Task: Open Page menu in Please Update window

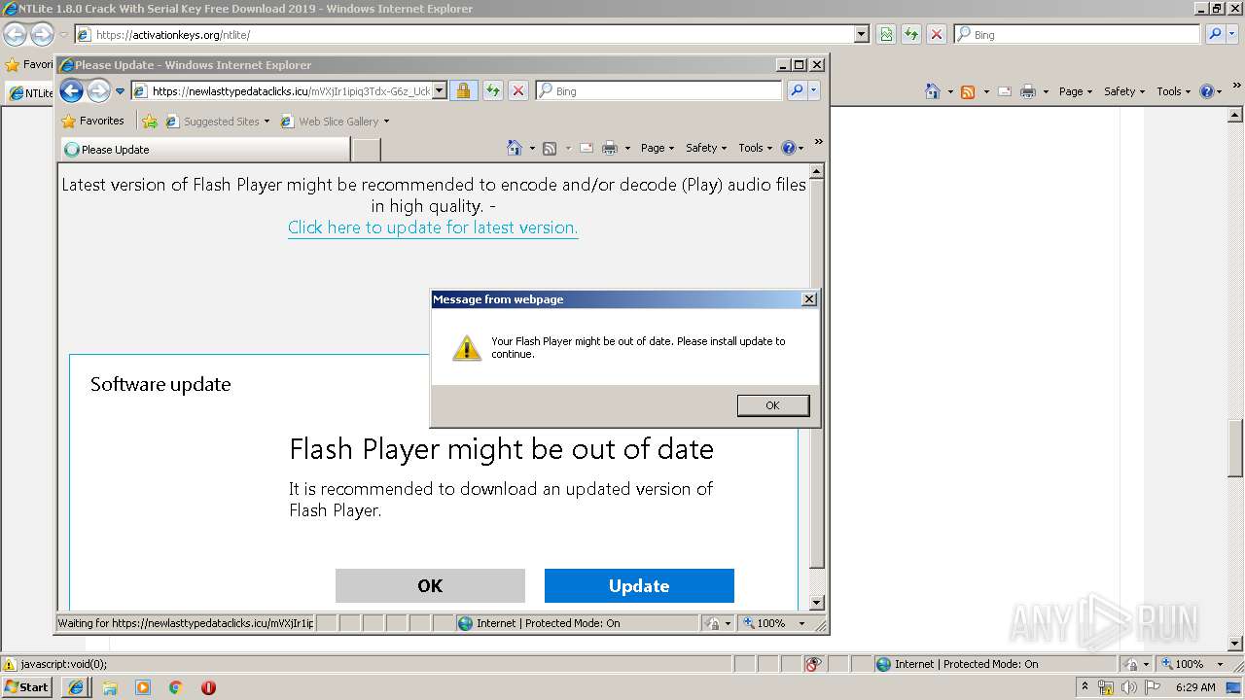Action: [658, 148]
